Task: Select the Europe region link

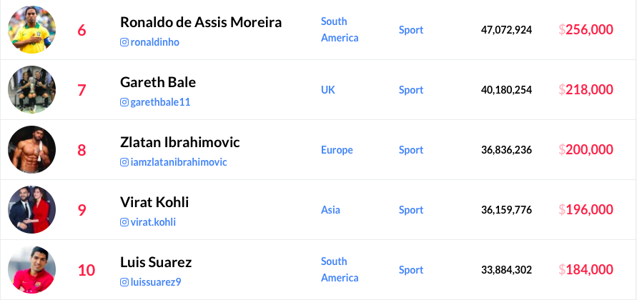Action: (337, 150)
